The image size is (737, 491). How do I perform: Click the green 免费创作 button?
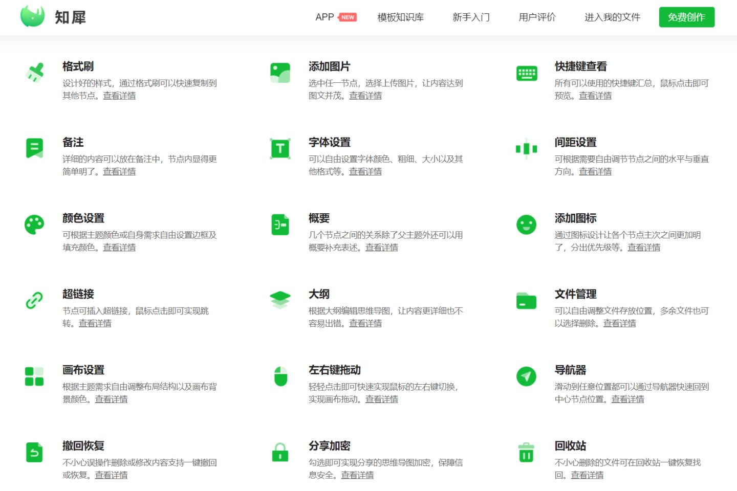pos(687,17)
